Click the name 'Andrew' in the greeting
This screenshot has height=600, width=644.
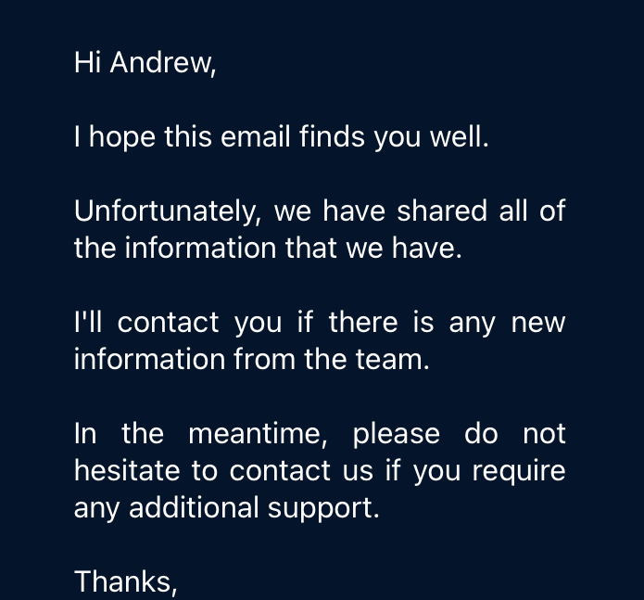click(x=163, y=63)
